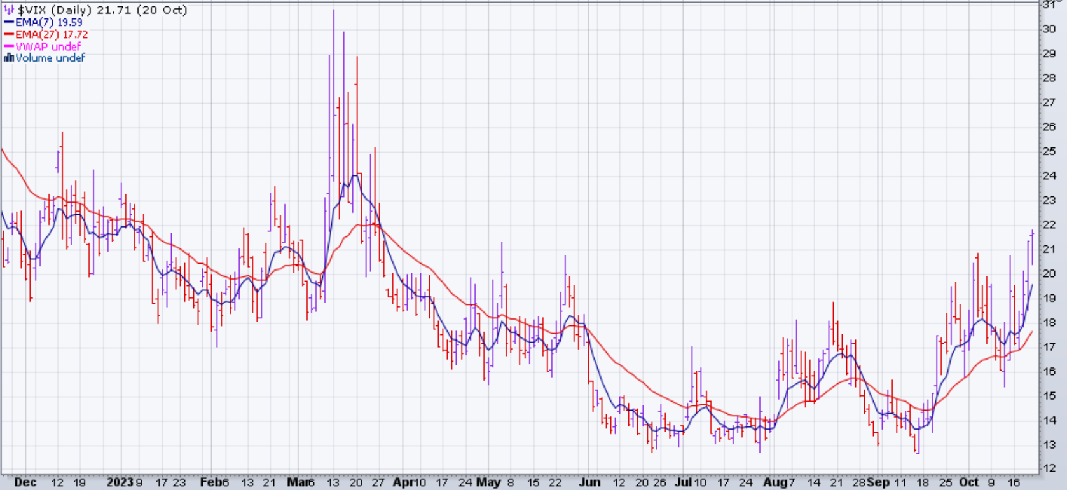Click the VWAP undef legend label
This screenshot has height=490, width=1067.
[48, 46]
